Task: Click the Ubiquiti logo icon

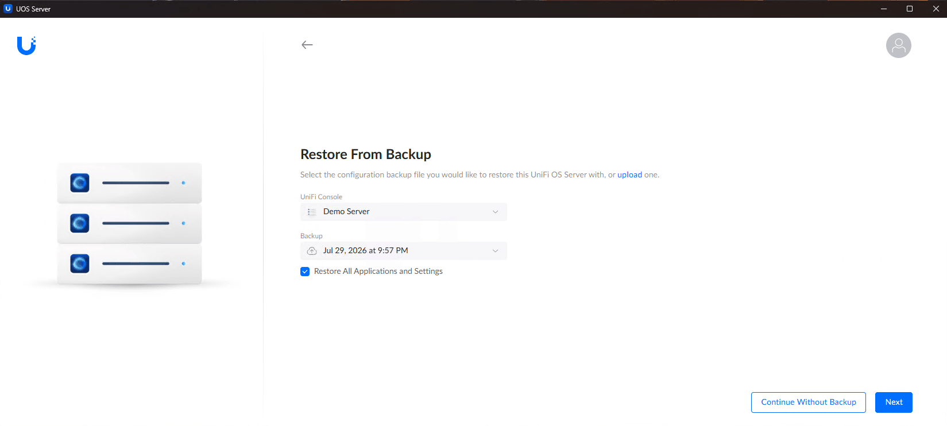Action: coord(26,46)
